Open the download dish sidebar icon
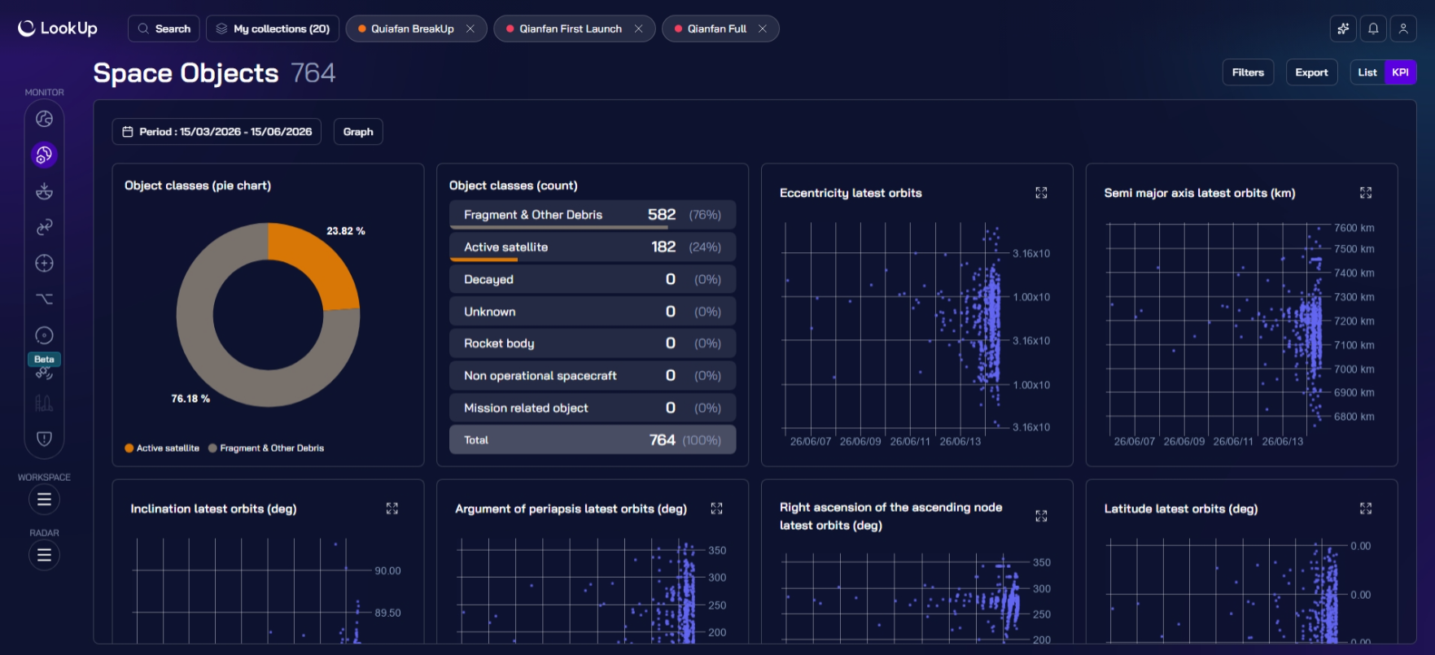Screen dimensions: 1435x655 [44, 191]
